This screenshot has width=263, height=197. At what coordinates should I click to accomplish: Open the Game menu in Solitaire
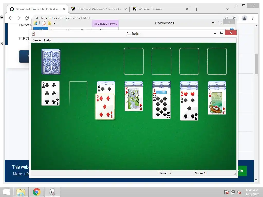(x=36, y=40)
